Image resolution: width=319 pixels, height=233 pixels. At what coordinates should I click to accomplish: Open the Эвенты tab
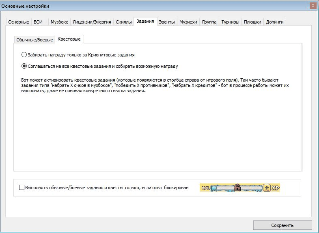coord(167,22)
